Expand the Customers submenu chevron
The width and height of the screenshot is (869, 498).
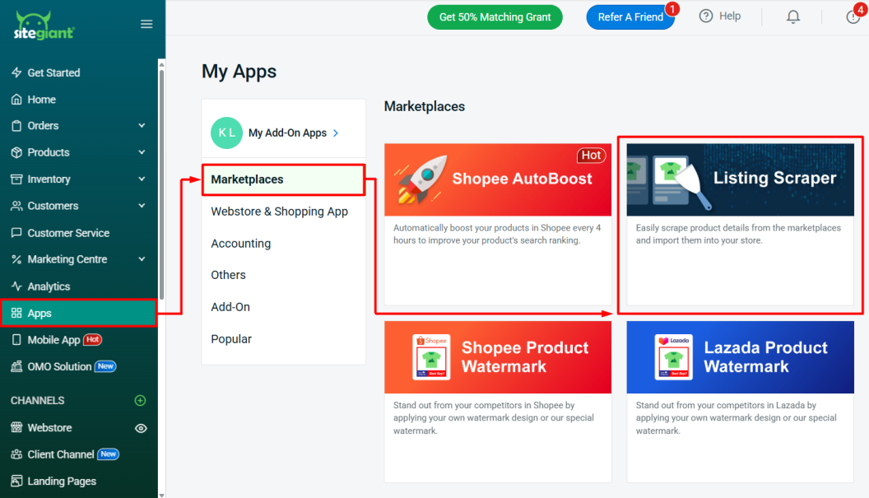tap(142, 206)
